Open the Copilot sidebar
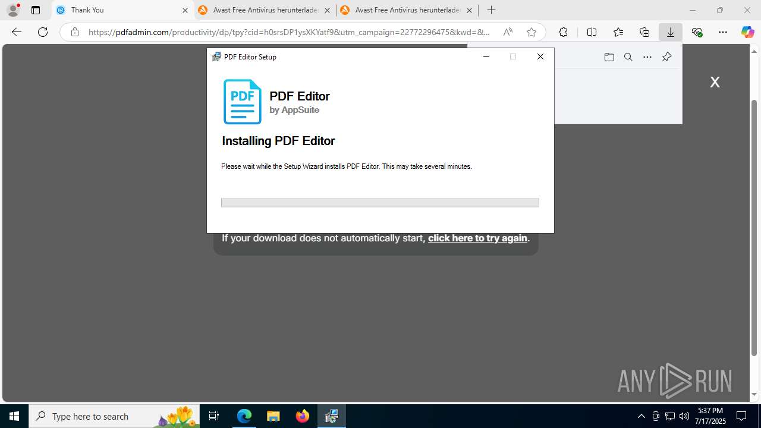 (x=748, y=32)
